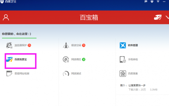169x106 pixels.
Task: Open the 网速测试 speedometer icon
Action: pos(66,73)
